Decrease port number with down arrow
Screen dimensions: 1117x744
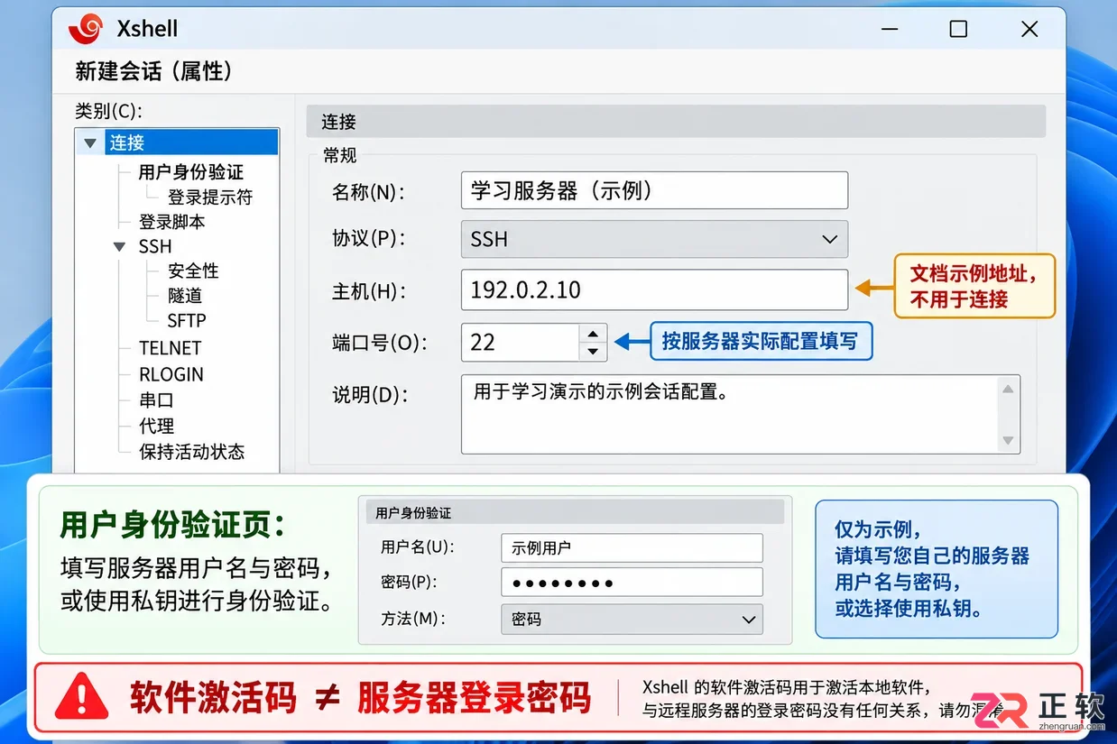[593, 352]
